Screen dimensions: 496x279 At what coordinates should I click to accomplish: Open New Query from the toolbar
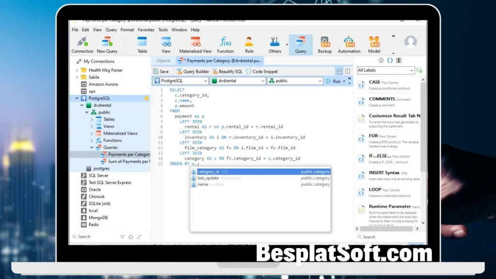point(107,44)
